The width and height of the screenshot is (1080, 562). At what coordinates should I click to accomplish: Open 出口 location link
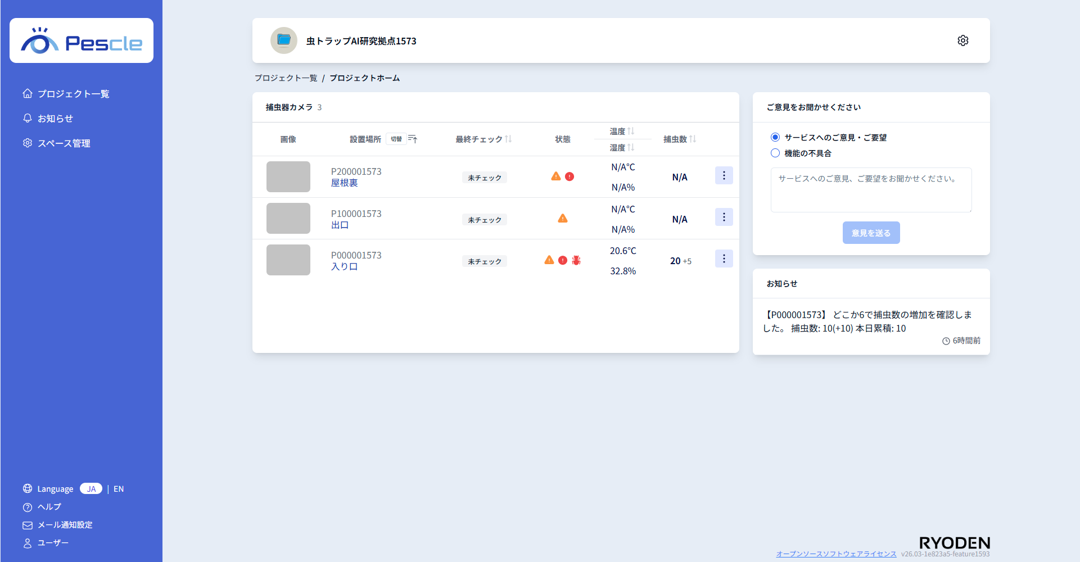coord(340,225)
